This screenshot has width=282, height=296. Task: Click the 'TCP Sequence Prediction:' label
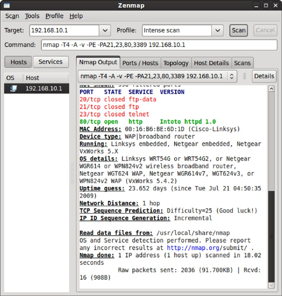pos(121,210)
